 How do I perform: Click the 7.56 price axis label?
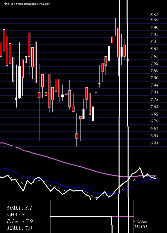point(154,78)
